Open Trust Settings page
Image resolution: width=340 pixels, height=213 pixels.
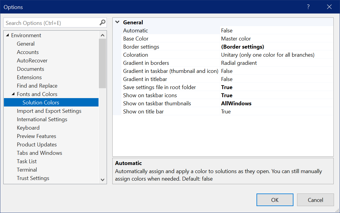coord(33,178)
